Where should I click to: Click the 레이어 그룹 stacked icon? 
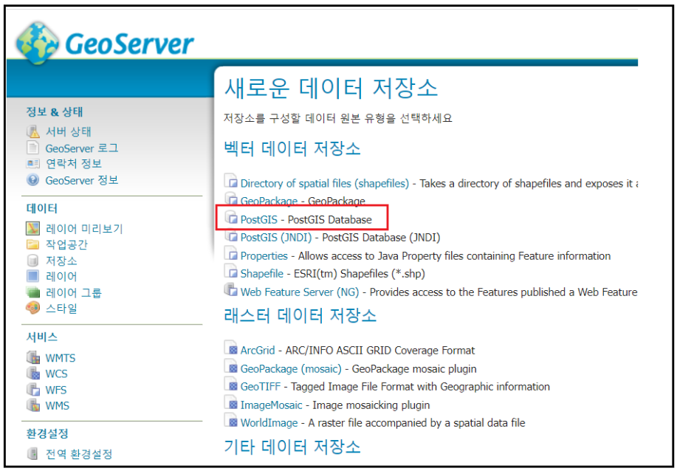point(32,292)
